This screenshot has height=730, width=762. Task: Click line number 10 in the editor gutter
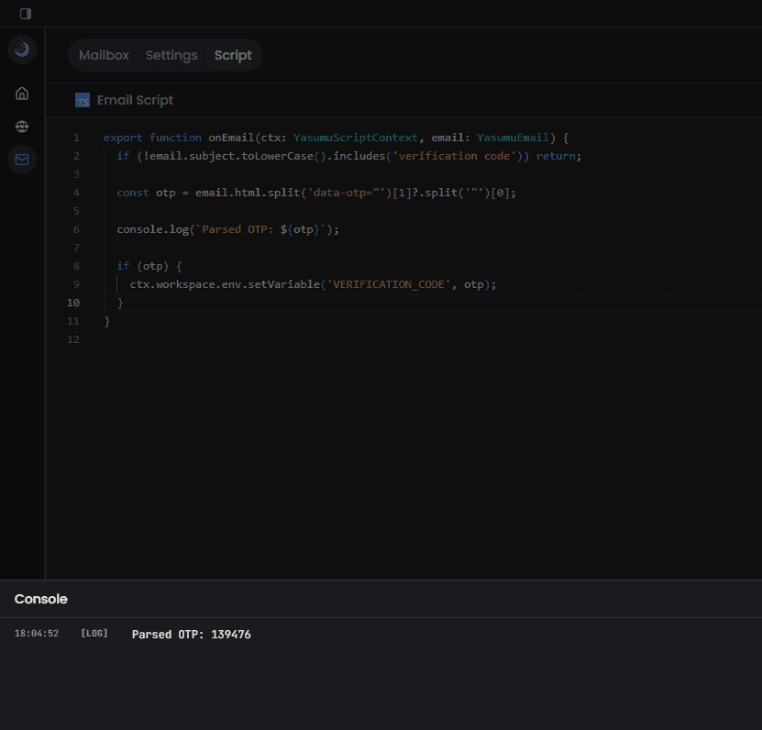[72, 303]
